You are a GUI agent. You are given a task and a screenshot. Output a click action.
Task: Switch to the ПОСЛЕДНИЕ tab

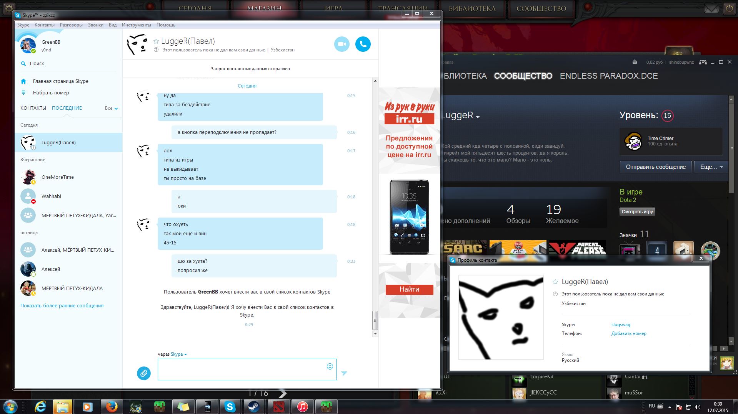pyautogui.click(x=67, y=108)
